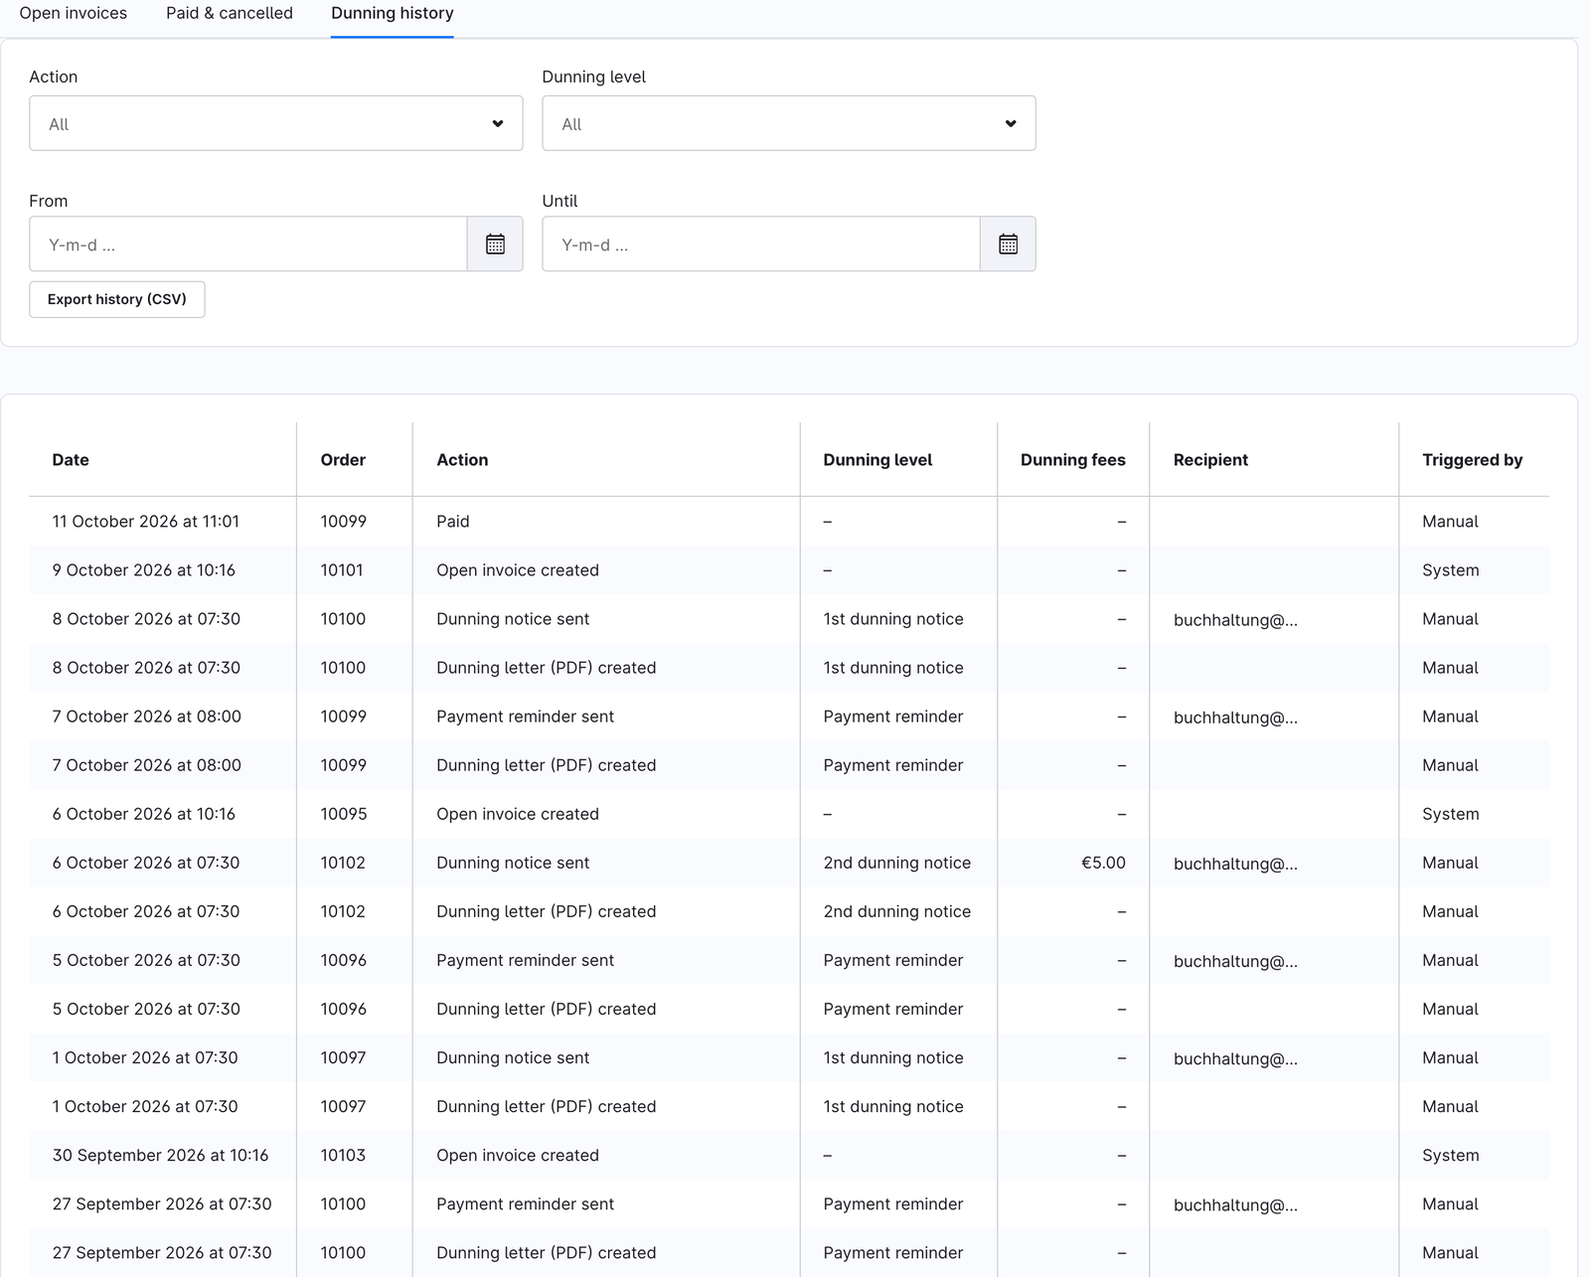The height and width of the screenshot is (1277, 1590).
Task: Select the Dunning history tab
Action: (x=393, y=14)
